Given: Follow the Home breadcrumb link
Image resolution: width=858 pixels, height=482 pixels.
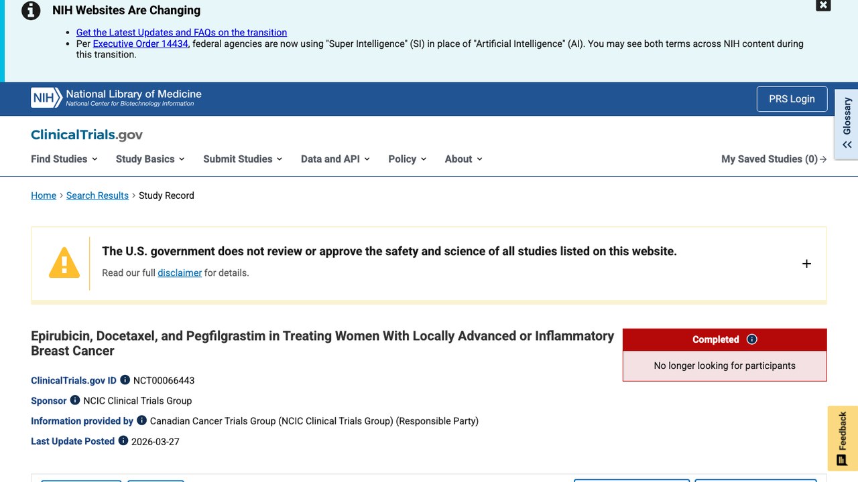Looking at the screenshot, I should click(44, 195).
